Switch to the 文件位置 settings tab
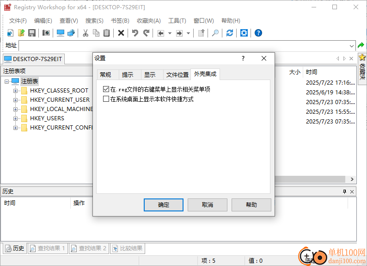The width and height of the screenshot is (367, 266). 177,74
